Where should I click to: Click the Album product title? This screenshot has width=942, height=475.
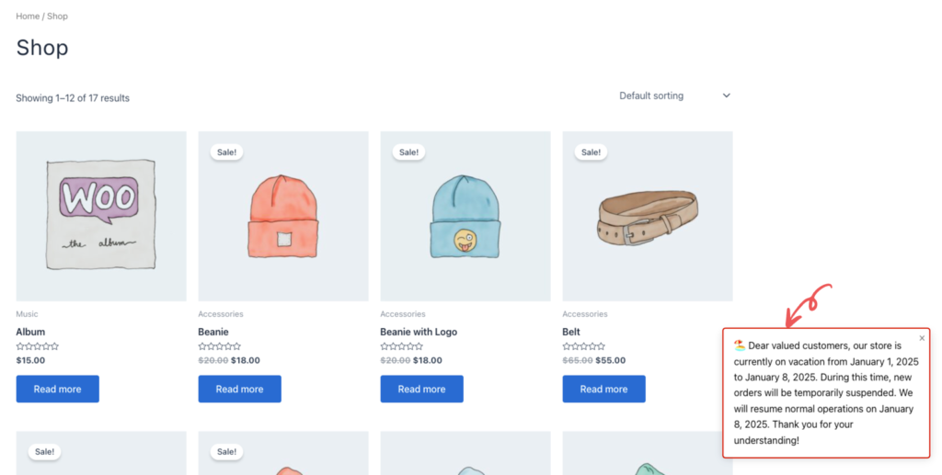point(30,332)
